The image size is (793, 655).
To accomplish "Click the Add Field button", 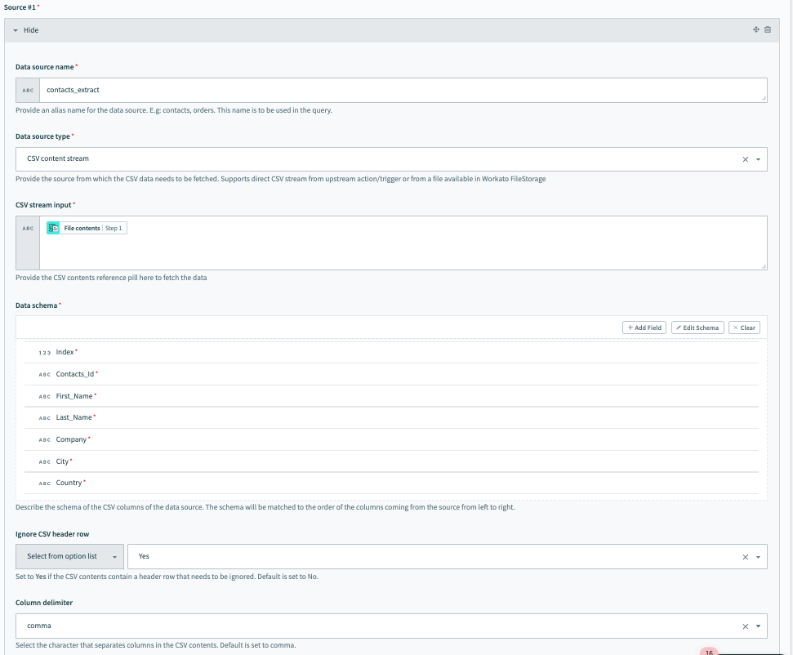I will click(x=644, y=327).
